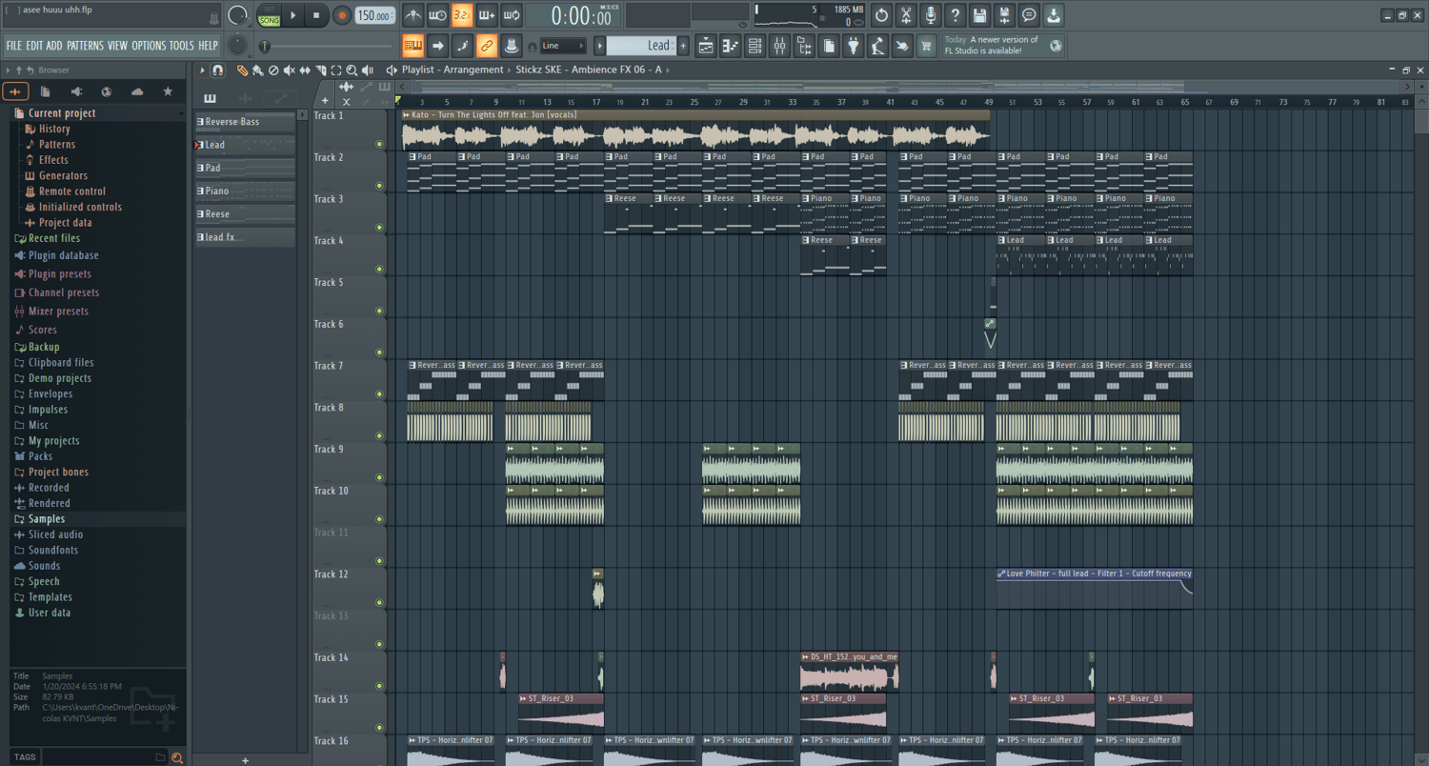Open the Browser/plugin picker view icon
Viewport: 1429px width, 766px height.
pyautogui.click(x=805, y=45)
